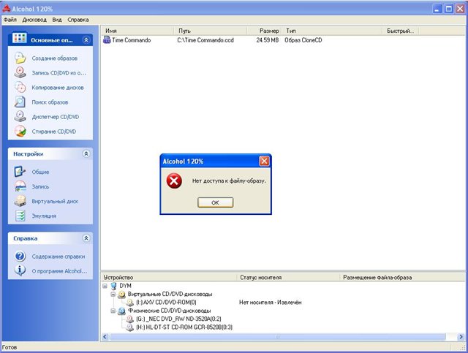Click the (G:) NEC DVD_RW drive icon

click(130, 319)
